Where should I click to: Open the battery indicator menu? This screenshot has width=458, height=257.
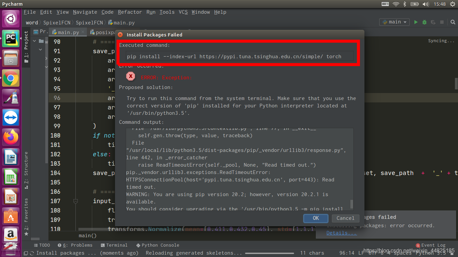tap(415, 4)
